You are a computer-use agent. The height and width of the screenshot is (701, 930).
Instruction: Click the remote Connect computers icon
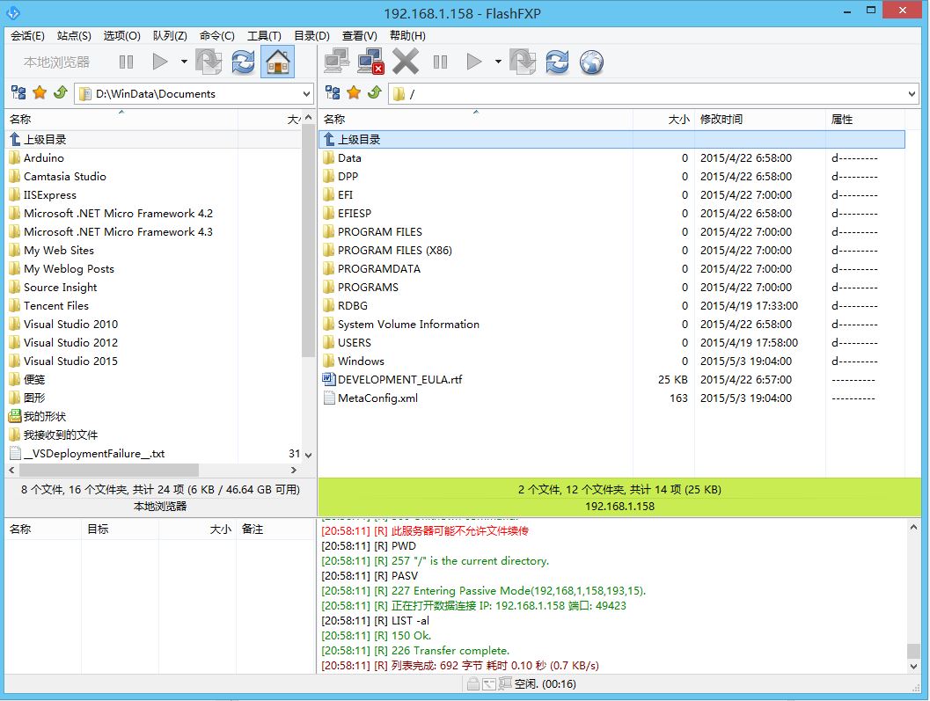pyautogui.click(x=336, y=62)
